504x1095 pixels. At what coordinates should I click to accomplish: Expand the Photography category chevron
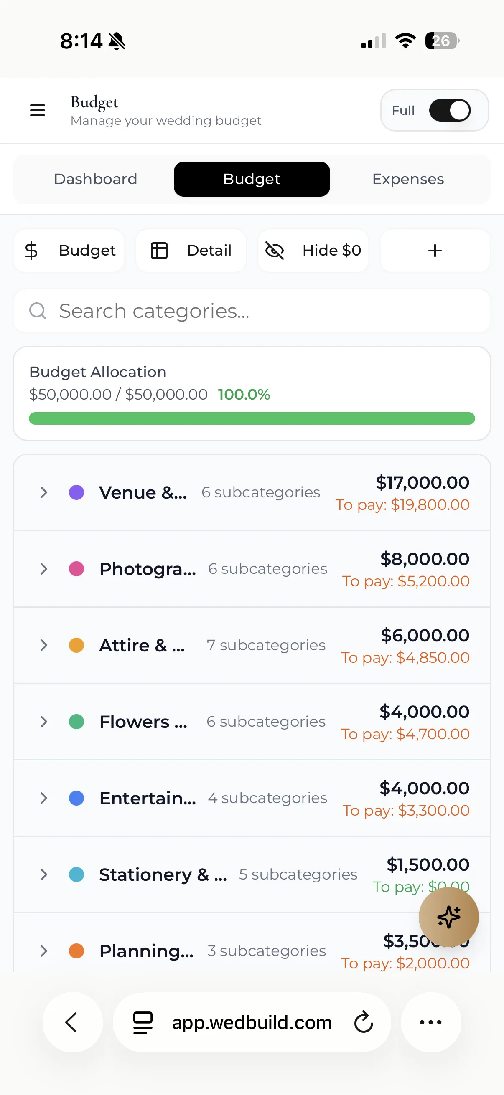[x=43, y=569]
